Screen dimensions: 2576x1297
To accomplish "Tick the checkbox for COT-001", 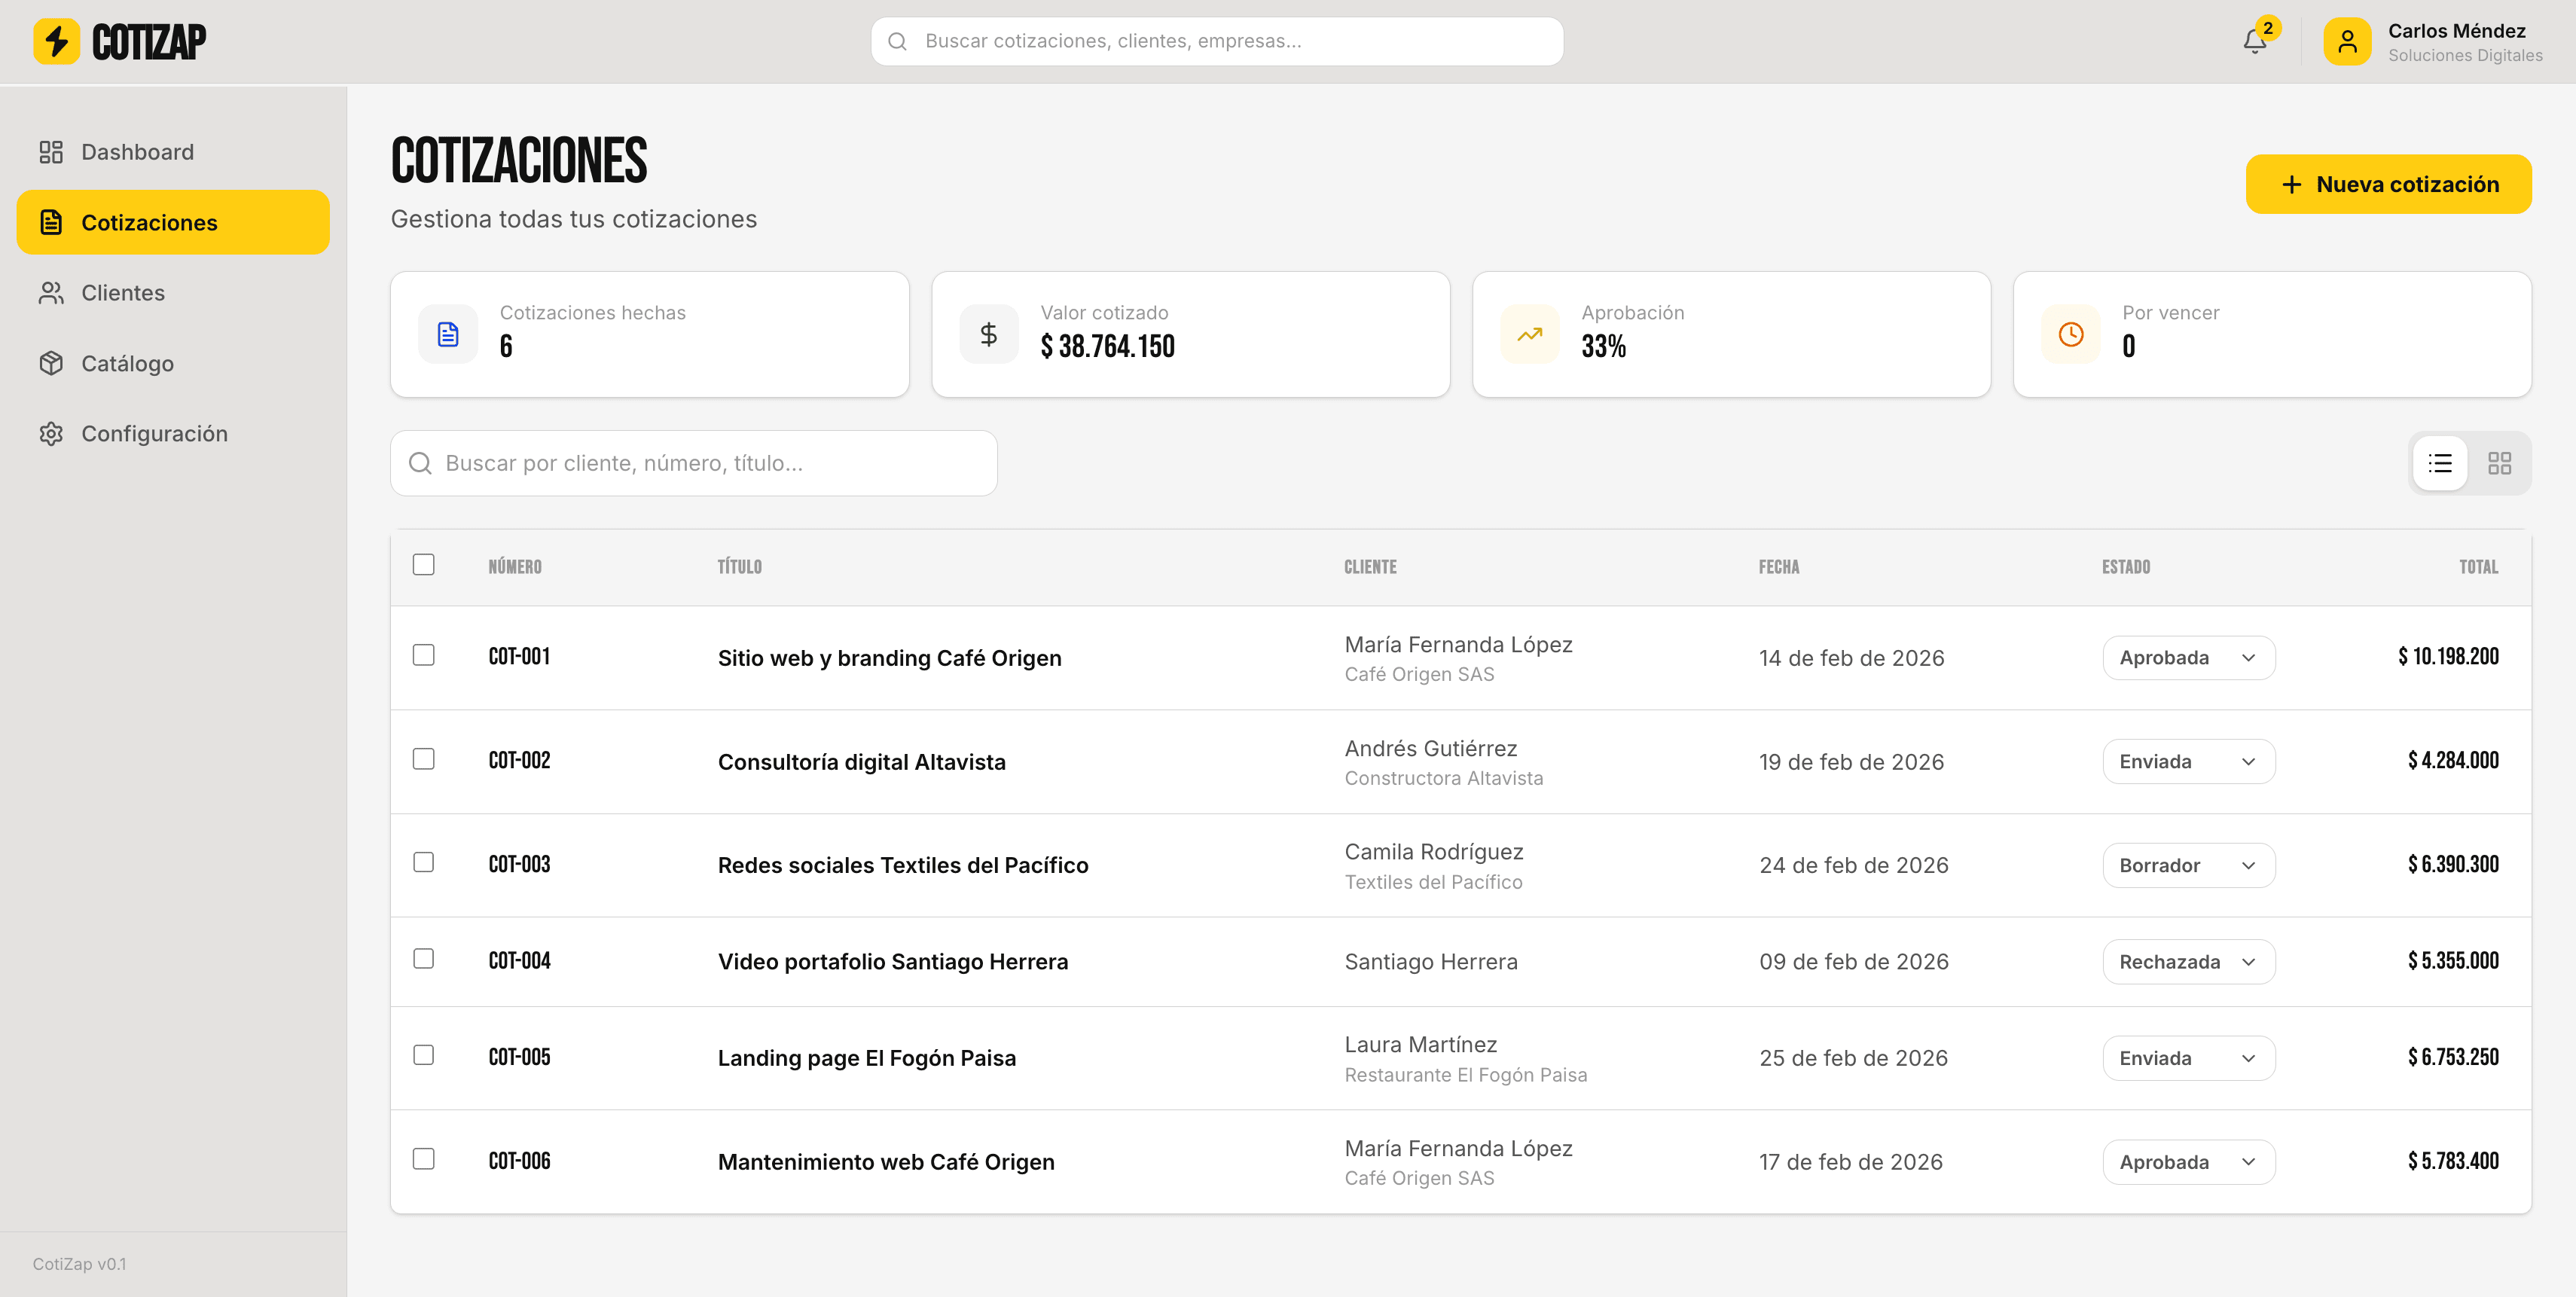I will coord(423,655).
